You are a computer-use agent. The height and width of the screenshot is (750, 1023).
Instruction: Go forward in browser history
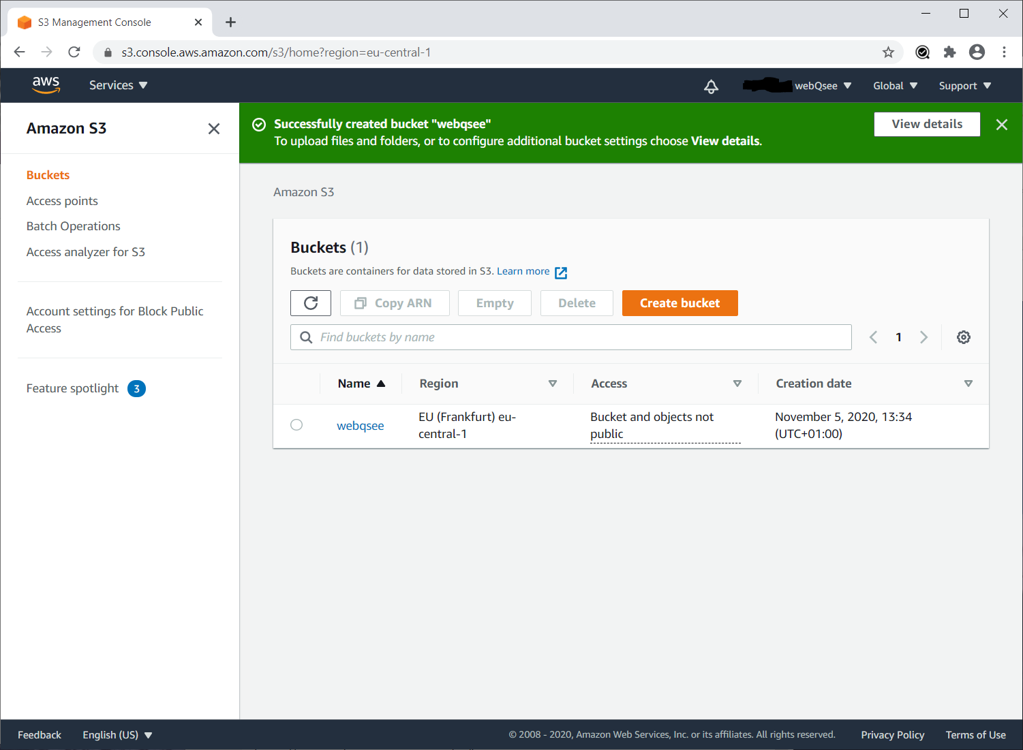click(x=47, y=52)
